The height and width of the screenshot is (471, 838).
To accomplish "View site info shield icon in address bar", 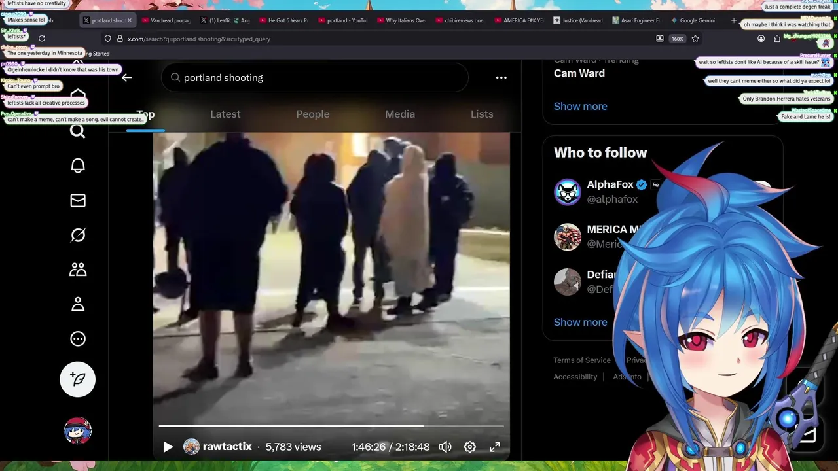I will 108,39.
